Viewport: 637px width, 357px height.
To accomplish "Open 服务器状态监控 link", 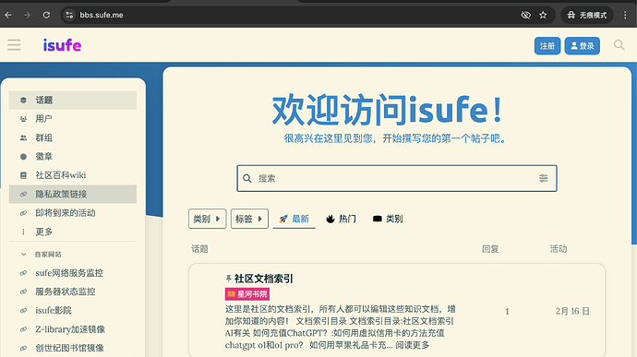I will click(x=73, y=292).
